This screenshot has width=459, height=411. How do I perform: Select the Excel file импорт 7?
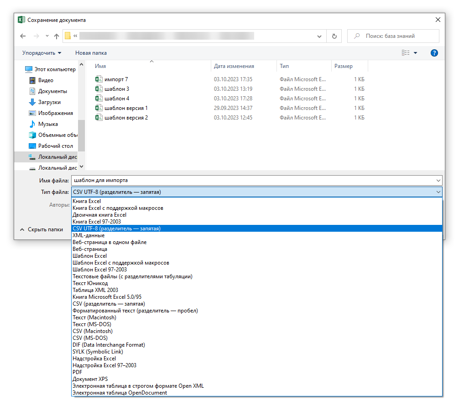[116, 79]
